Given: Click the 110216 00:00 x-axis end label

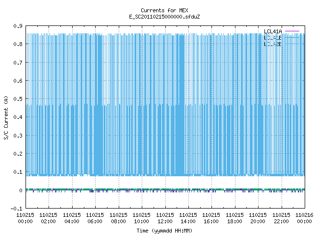Looking at the screenshot, I should click(x=304, y=218).
